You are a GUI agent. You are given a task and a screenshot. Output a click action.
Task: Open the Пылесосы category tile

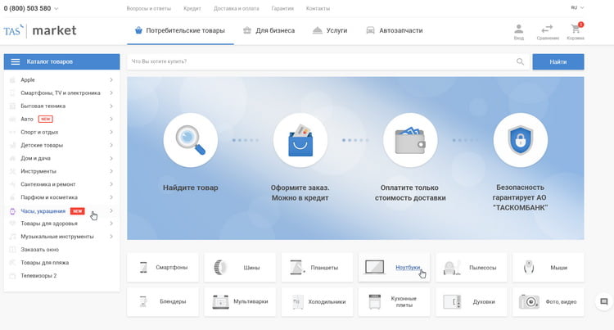[471, 267]
